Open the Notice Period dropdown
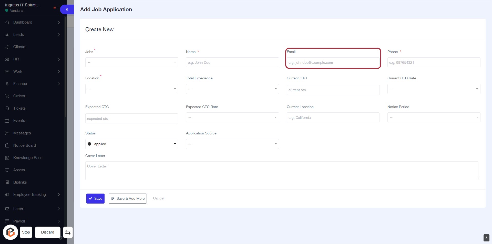 tap(434, 118)
